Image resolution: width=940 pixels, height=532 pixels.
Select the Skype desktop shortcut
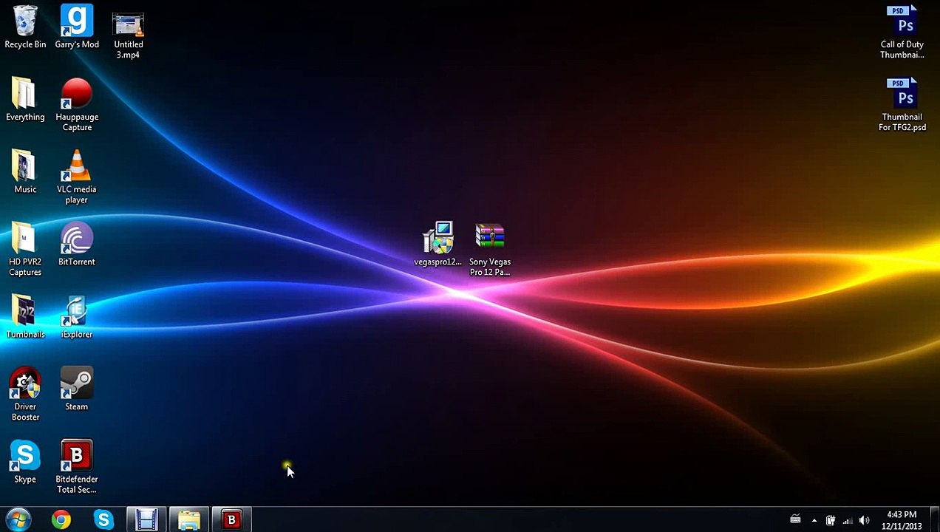coord(25,462)
